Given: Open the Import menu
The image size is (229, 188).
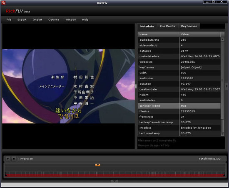Looking at the screenshot, I should tap(37, 20).
